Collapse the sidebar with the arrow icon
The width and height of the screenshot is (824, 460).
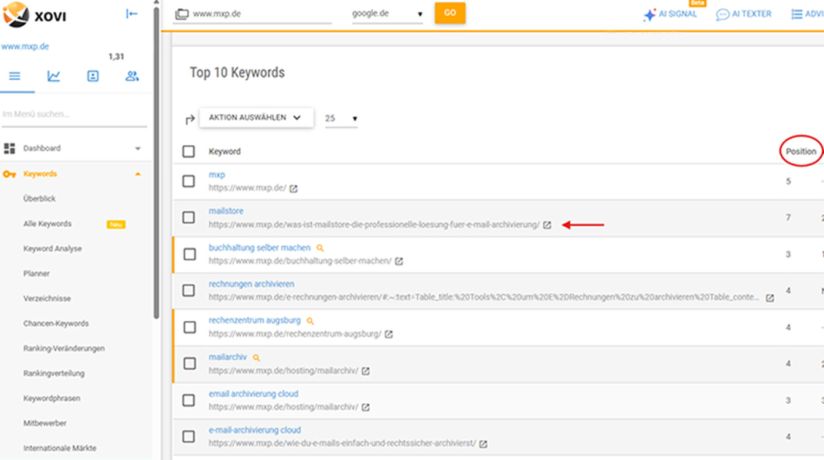coord(132,14)
